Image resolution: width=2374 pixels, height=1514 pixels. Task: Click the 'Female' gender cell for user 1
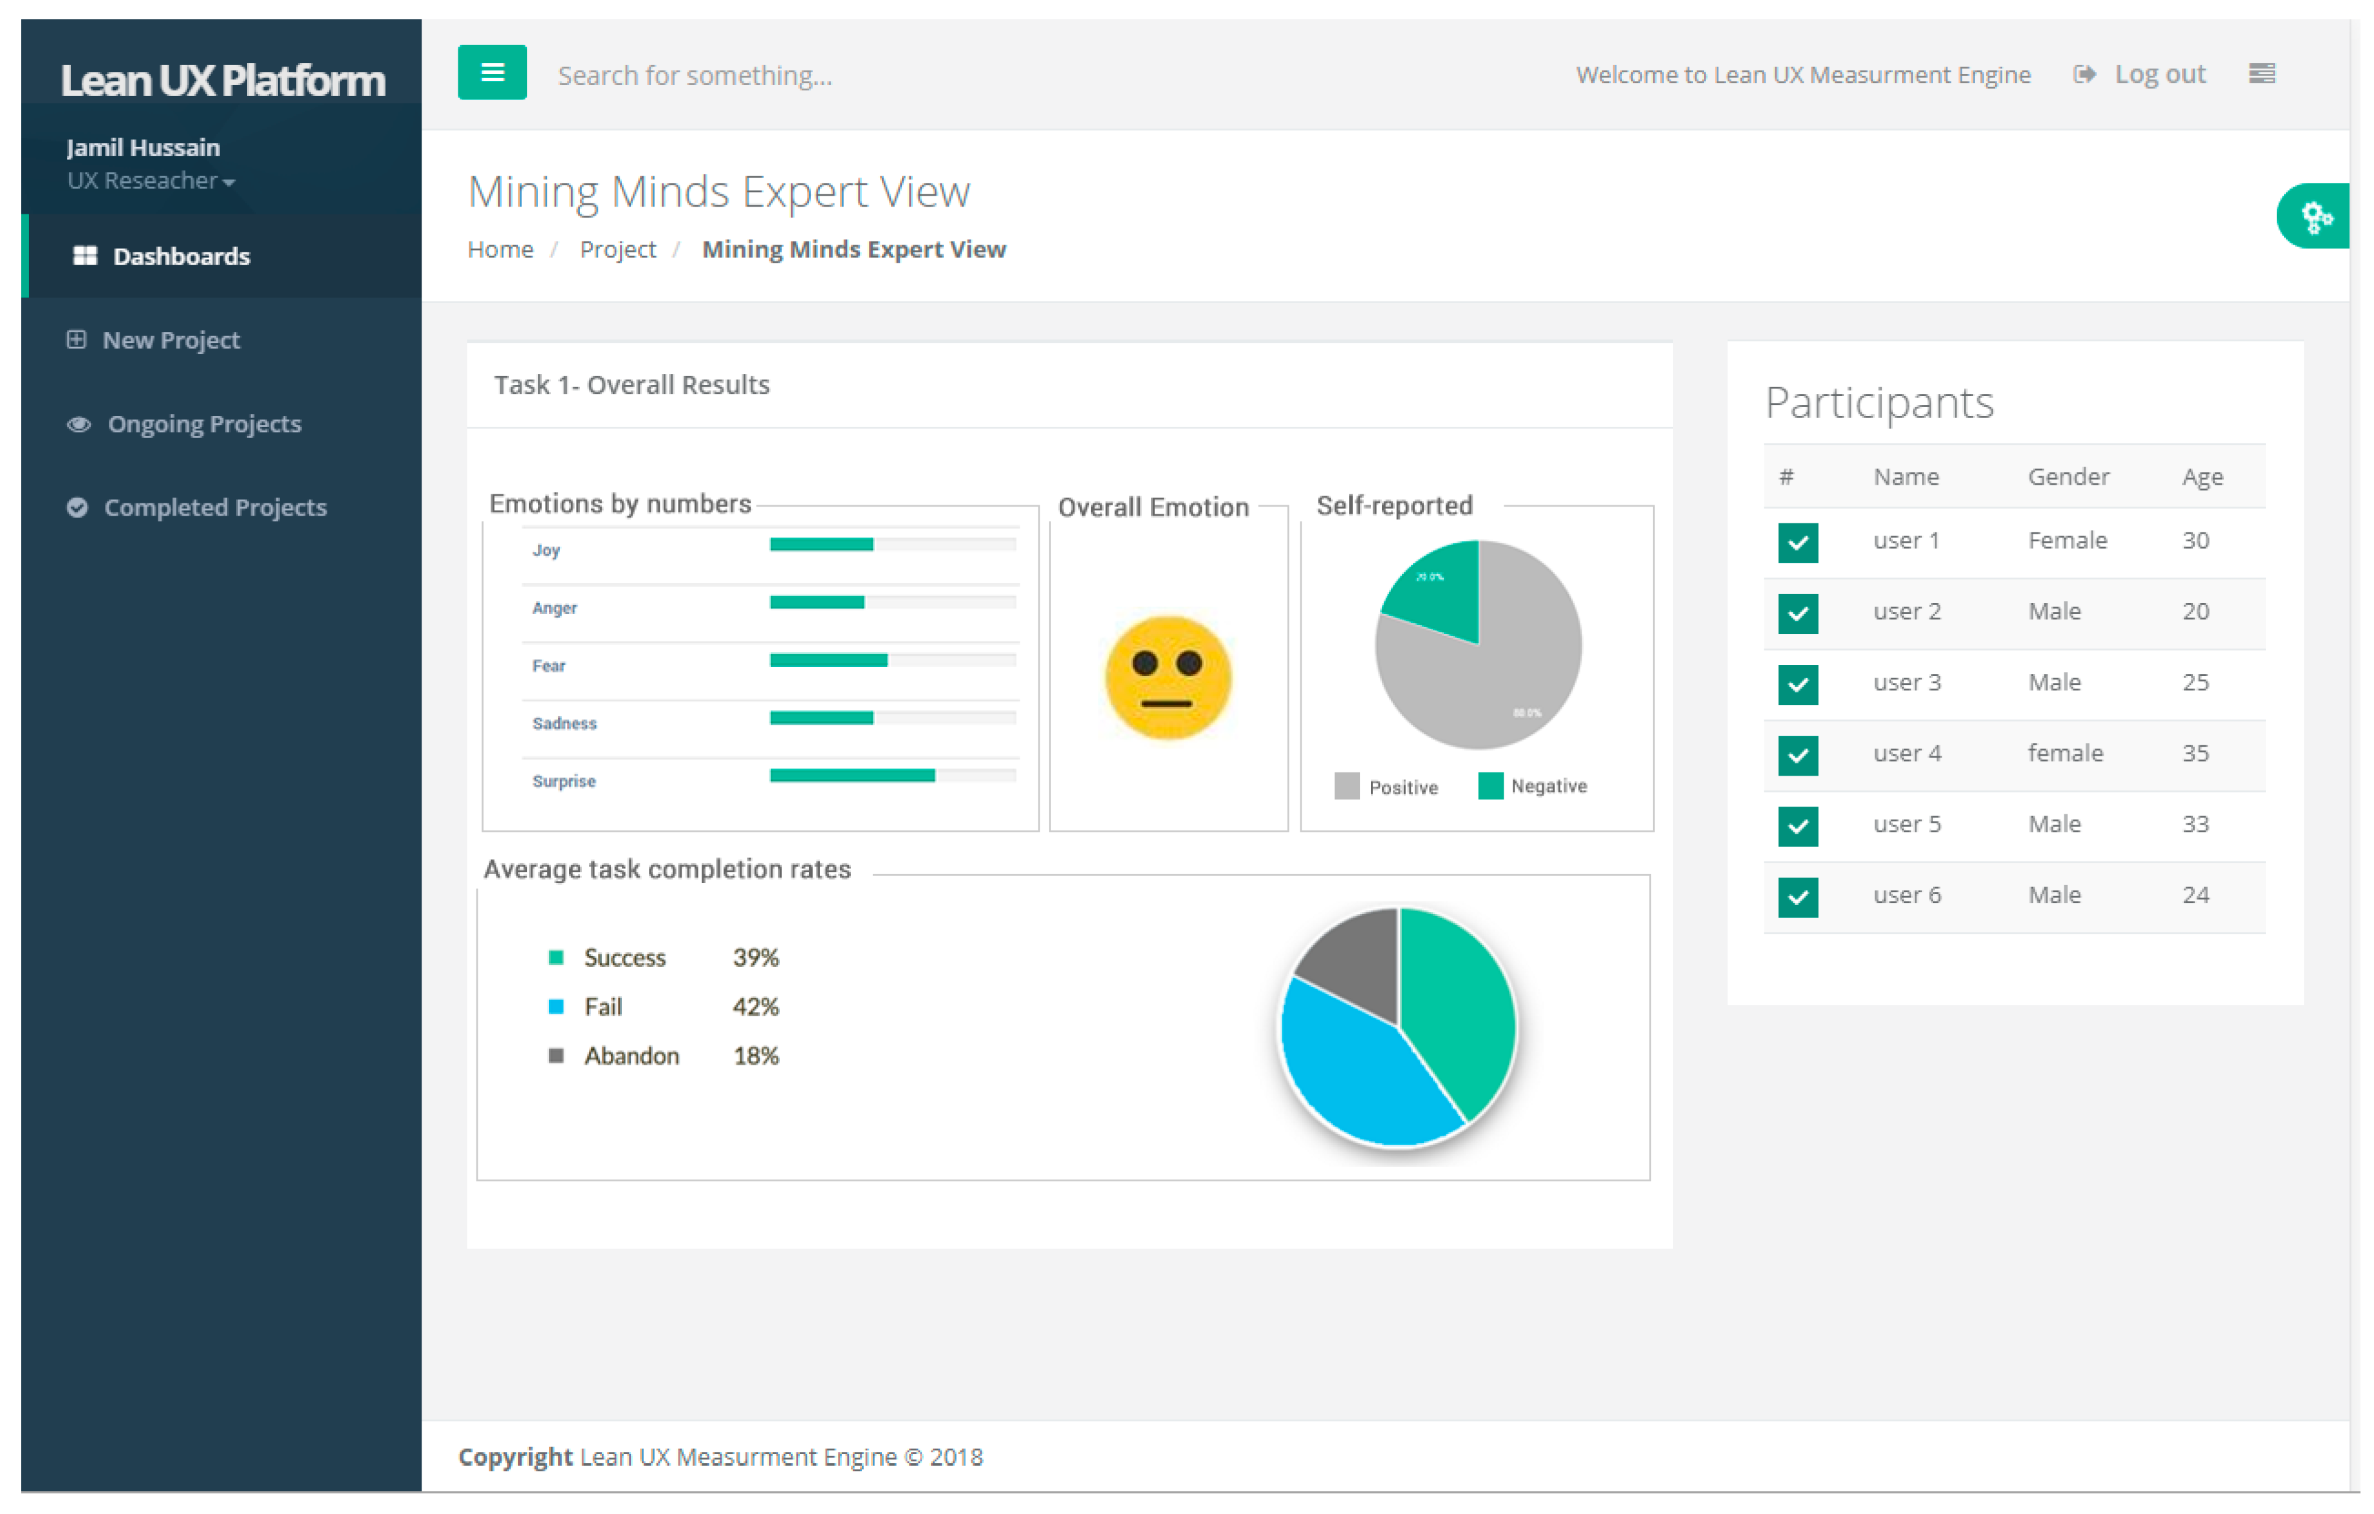(x=2068, y=541)
